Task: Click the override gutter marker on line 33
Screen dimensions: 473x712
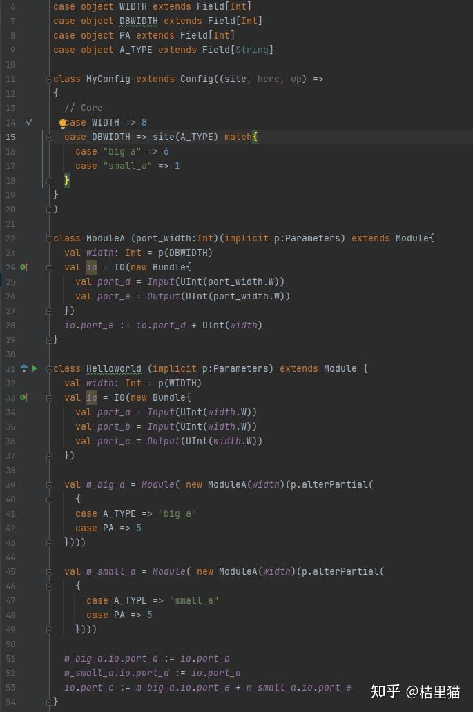Action: coord(24,397)
